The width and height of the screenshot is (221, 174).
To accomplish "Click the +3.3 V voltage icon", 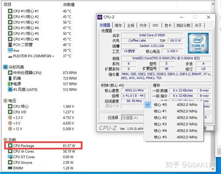I will [10, 118].
